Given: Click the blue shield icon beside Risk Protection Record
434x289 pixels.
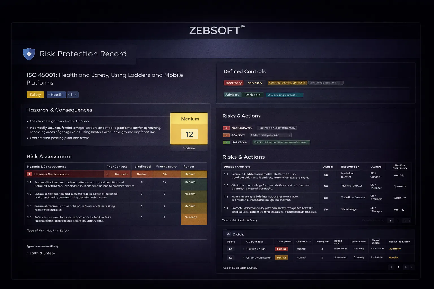Looking at the screenshot, I should (x=29, y=54).
